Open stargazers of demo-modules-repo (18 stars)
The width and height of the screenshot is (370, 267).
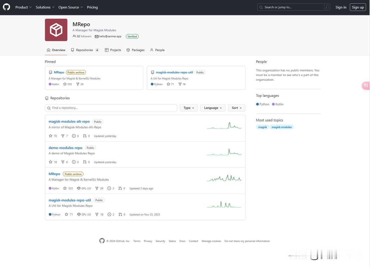(x=53, y=162)
